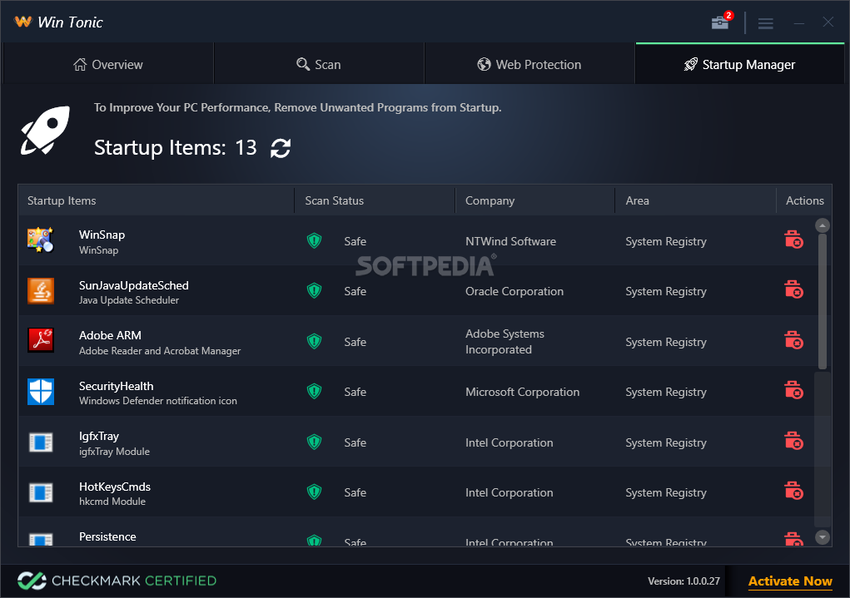Switch to the Overview tab
Screen dimensions: 850x598
point(108,65)
